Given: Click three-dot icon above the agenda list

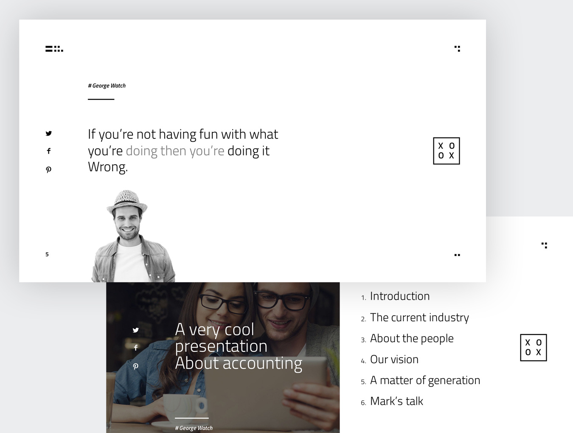Looking at the screenshot, I should pyautogui.click(x=544, y=245).
